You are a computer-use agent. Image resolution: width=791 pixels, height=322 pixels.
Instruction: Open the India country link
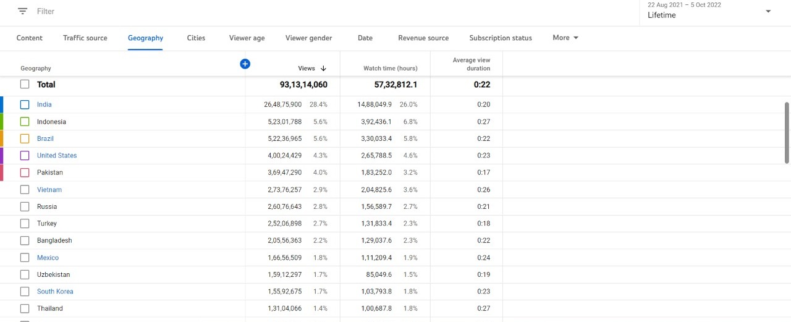44,104
